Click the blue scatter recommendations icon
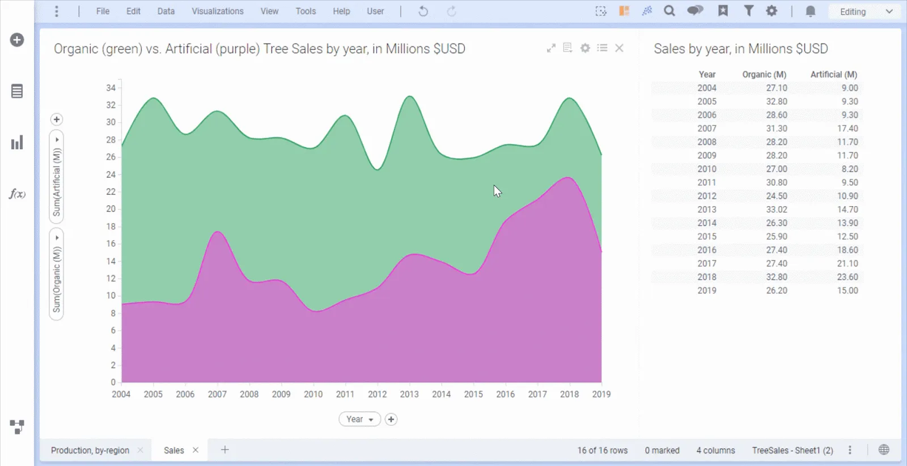The image size is (907, 466). 647,11
